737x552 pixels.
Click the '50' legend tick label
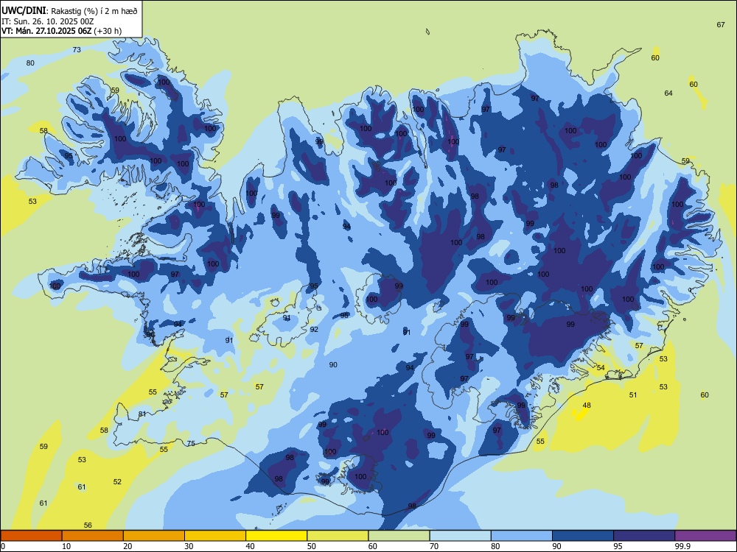tap(312, 546)
